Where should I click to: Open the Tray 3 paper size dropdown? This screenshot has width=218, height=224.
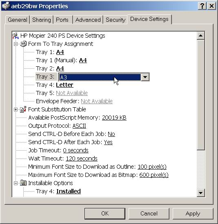click(145, 77)
